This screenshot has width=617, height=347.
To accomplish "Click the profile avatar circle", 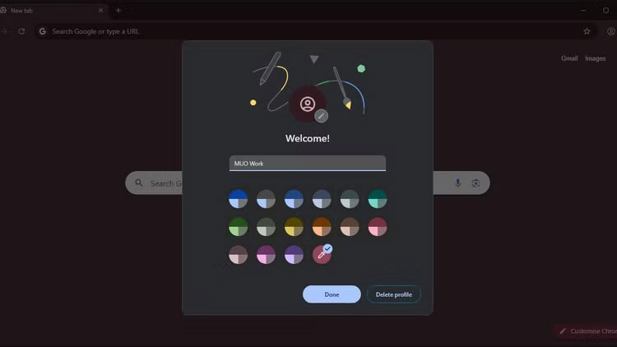I will [308, 104].
